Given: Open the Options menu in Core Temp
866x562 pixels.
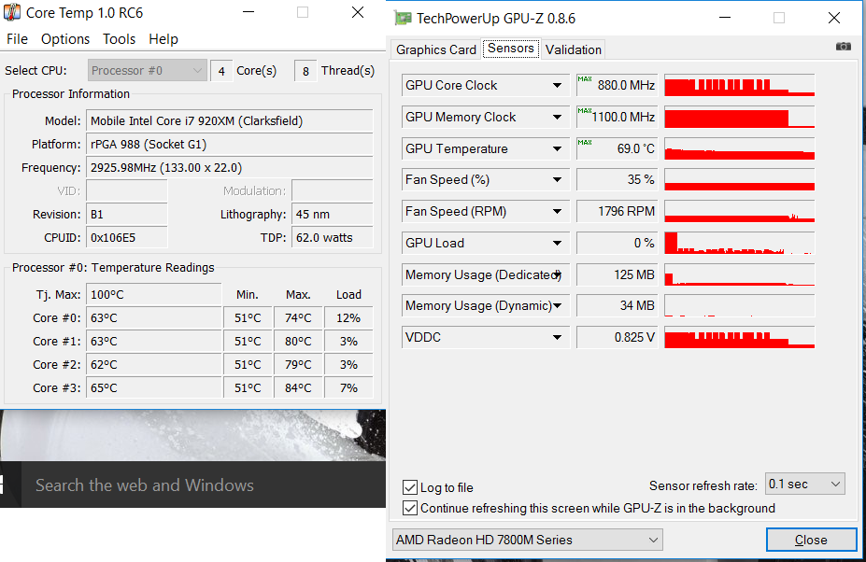Looking at the screenshot, I should pyautogui.click(x=65, y=39).
